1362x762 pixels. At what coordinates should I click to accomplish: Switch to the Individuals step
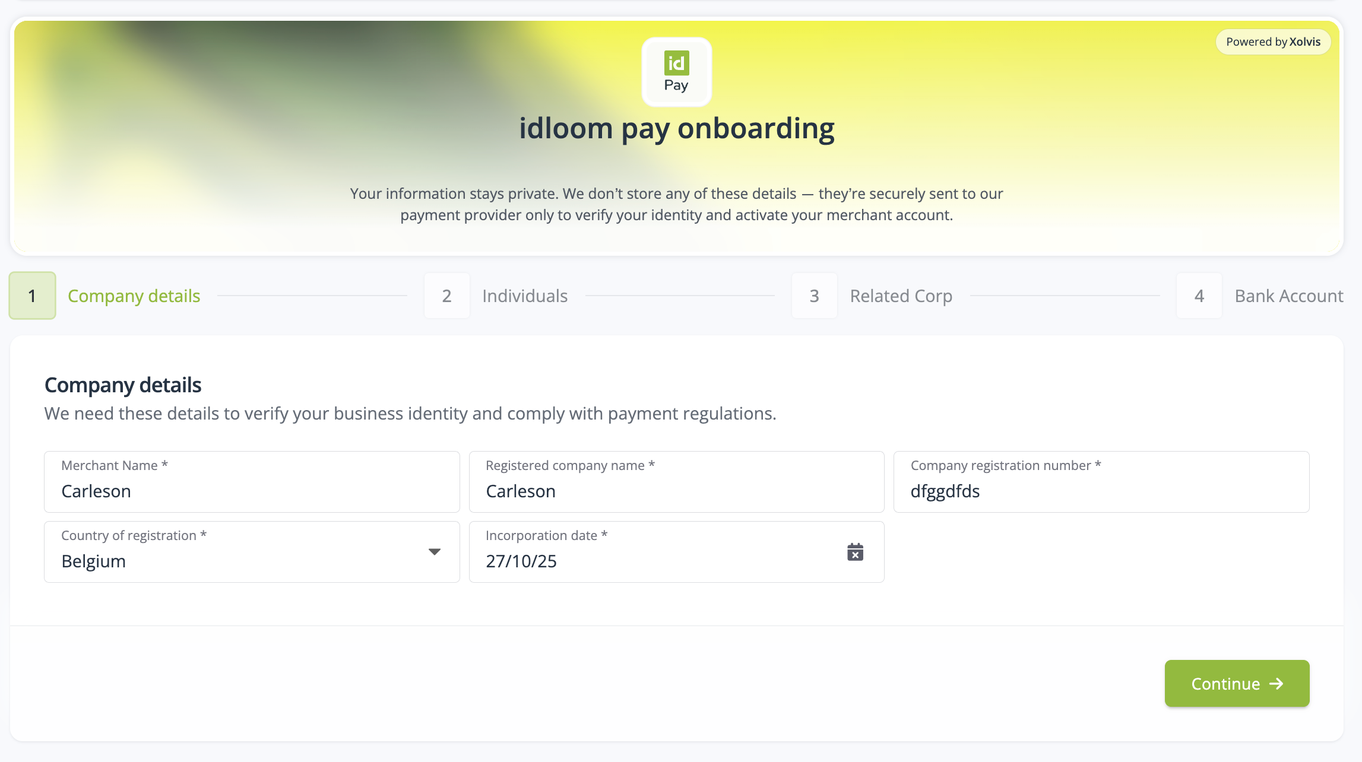click(524, 295)
